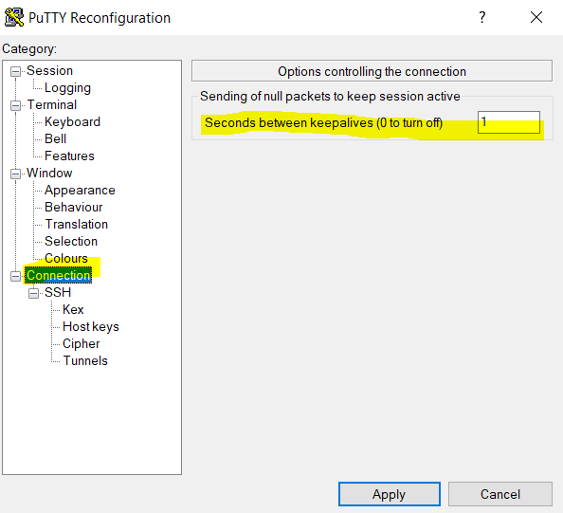
Task: Click the 'Category:' label
Action: pos(29,49)
